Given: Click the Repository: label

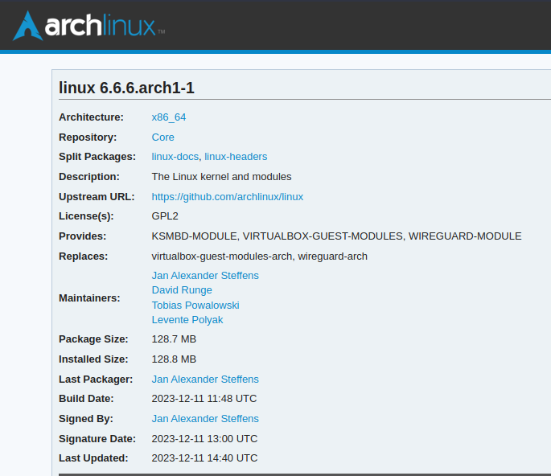Looking at the screenshot, I should 88,137.
